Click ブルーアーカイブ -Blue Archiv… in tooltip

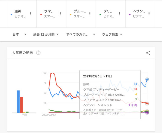(104, 95)
